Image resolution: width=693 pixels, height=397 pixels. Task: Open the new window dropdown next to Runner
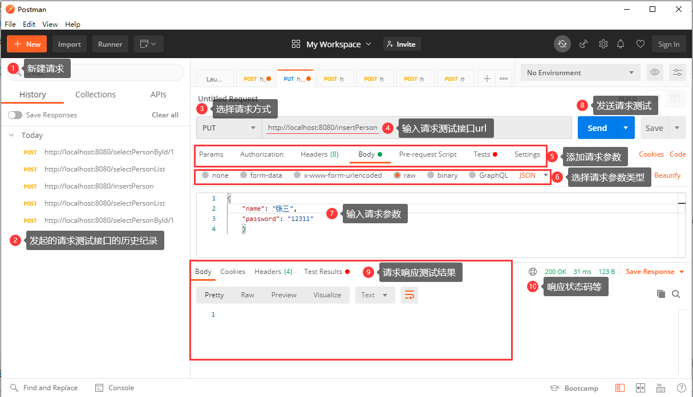click(149, 44)
